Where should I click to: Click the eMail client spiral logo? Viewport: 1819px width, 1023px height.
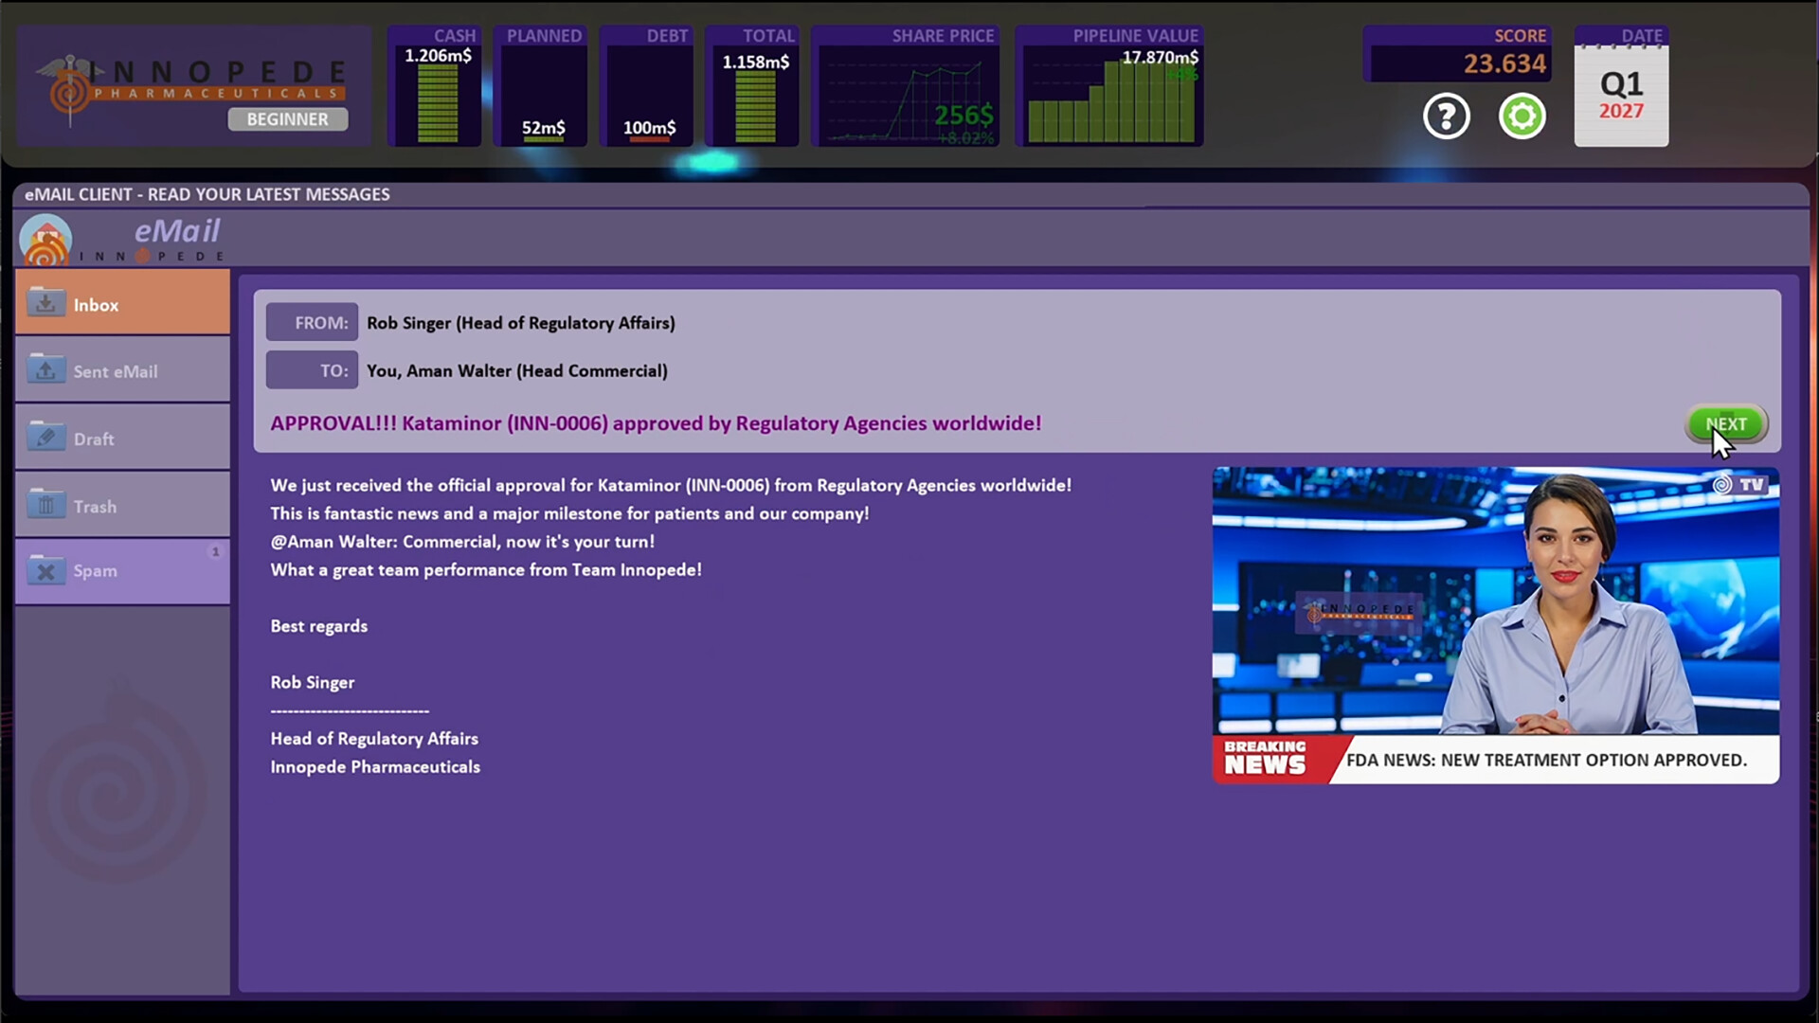click(x=45, y=238)
